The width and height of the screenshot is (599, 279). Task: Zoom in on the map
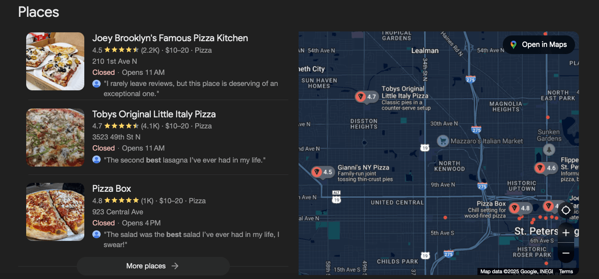click(566, 233)
